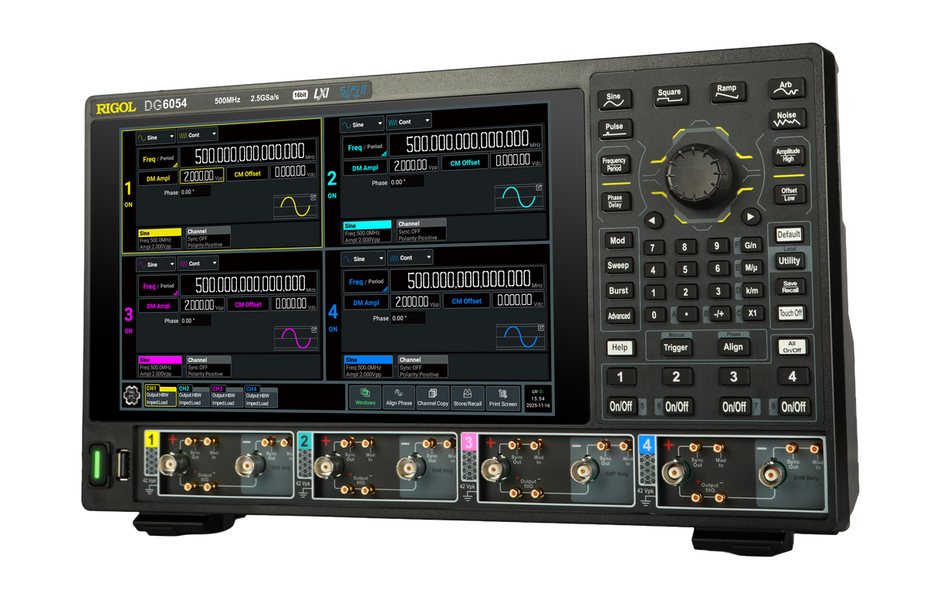Toggle channel 3 magenta ON indicator on screen
Screen dimensions: 937x593
point(128,330)
